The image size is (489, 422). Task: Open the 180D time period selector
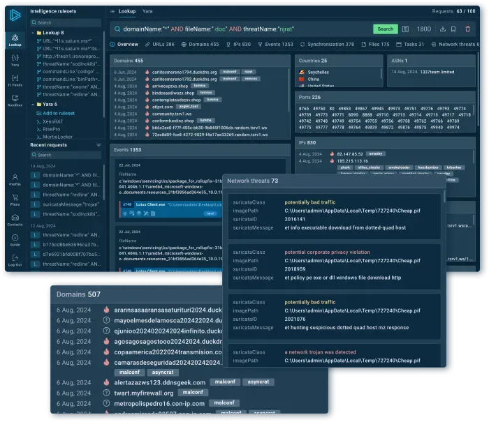423,29
